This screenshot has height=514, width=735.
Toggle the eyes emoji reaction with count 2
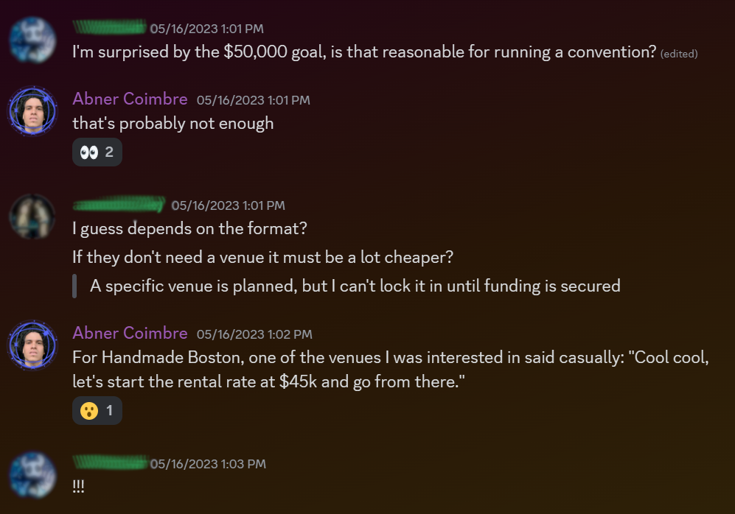click(97, 152)
